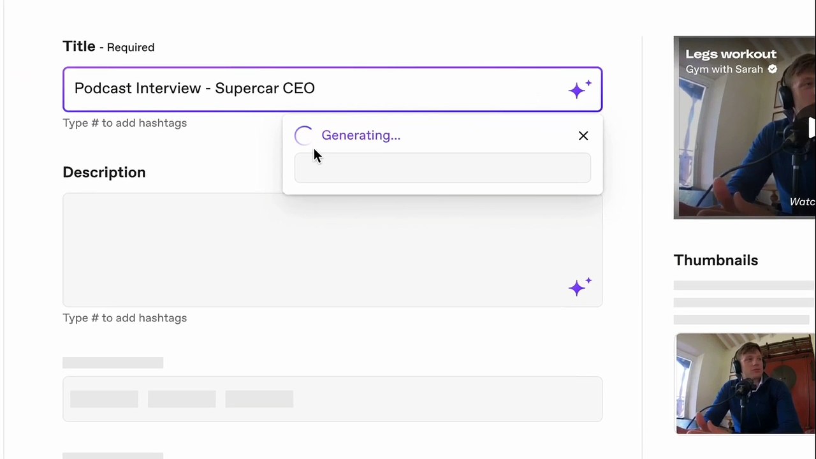Screen dimensions: 816x459
Task: Click the Generating loading spinner
Action: (304, 136)
